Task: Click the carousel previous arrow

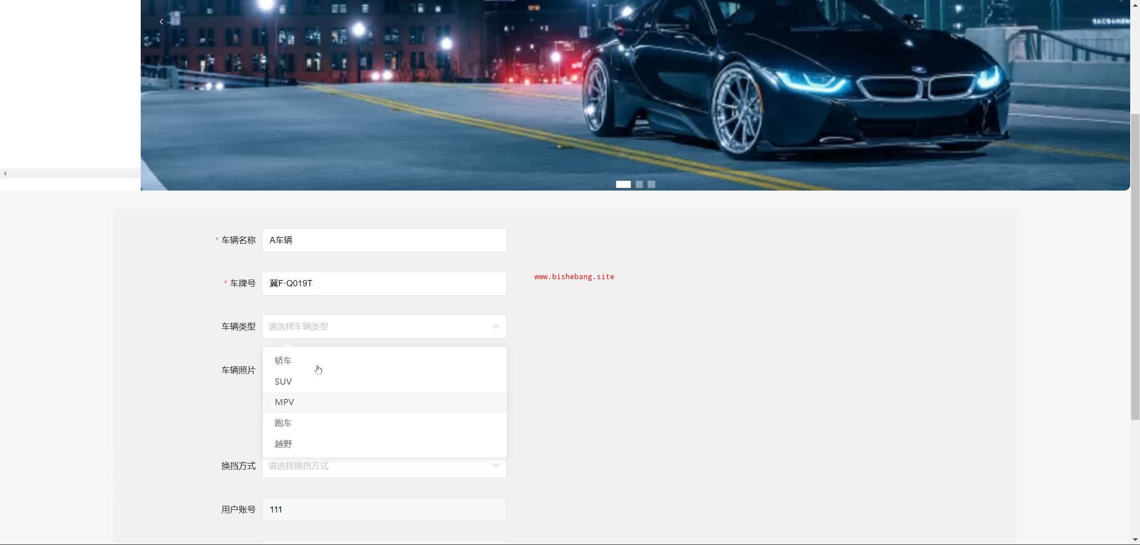Action: click(x=161, y=21)
